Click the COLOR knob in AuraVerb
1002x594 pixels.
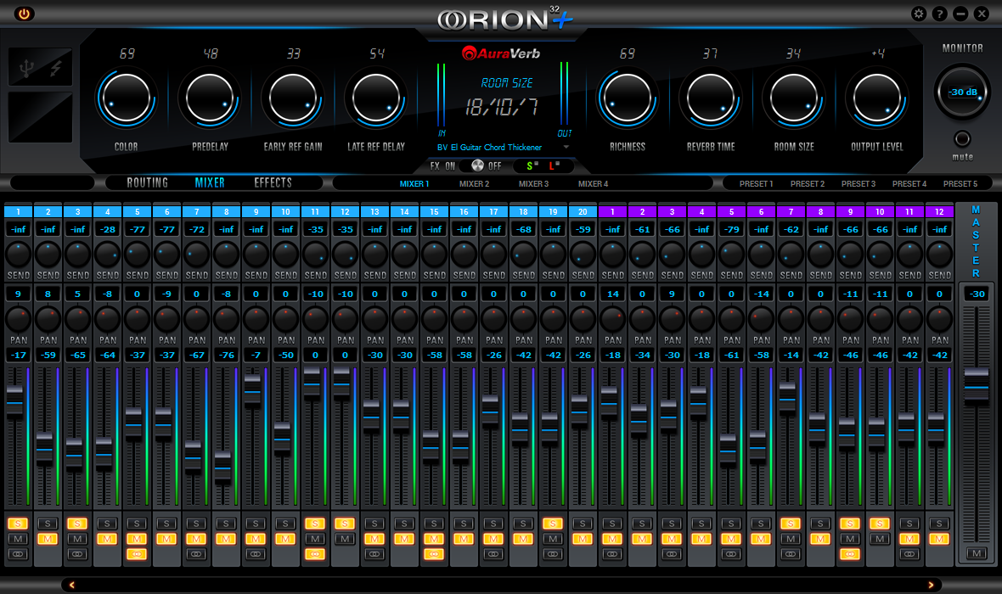tap(126, 98)
